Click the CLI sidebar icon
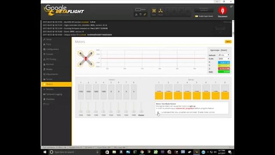Screen dimensions: 275x155 [44, 104]
